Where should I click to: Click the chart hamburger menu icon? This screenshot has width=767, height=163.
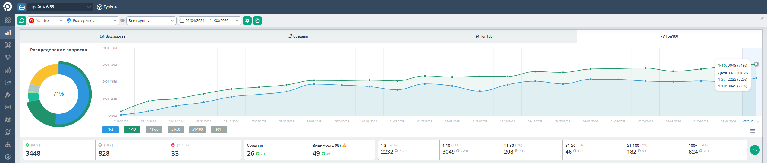point(753,131)
